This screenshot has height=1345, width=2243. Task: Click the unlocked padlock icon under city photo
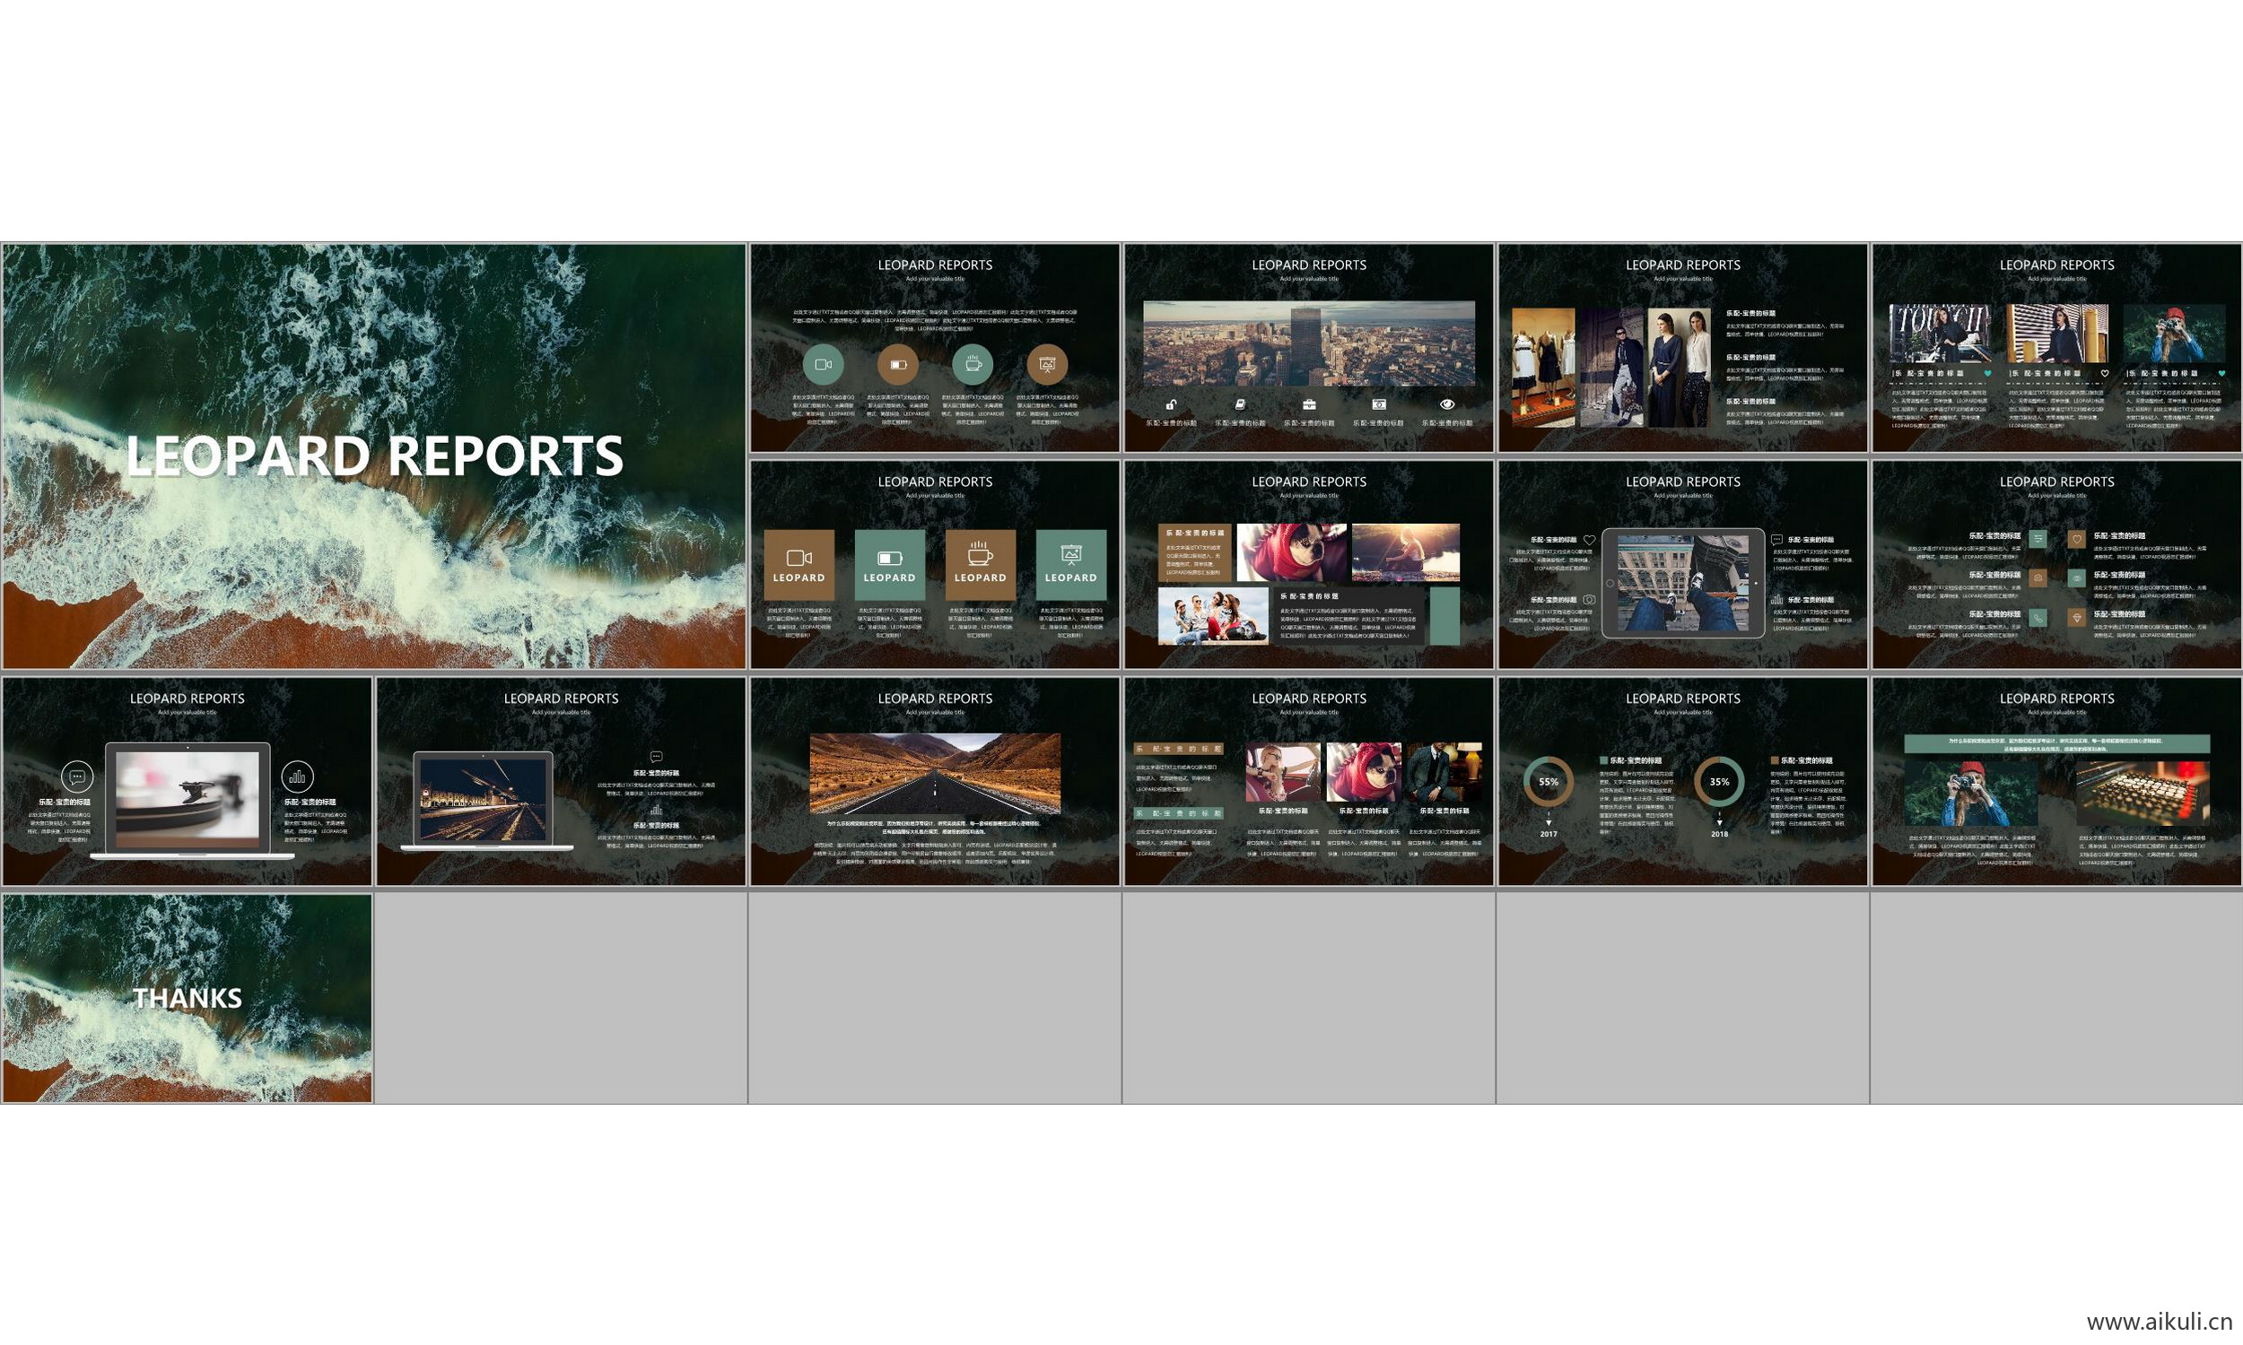(1171, 404)
